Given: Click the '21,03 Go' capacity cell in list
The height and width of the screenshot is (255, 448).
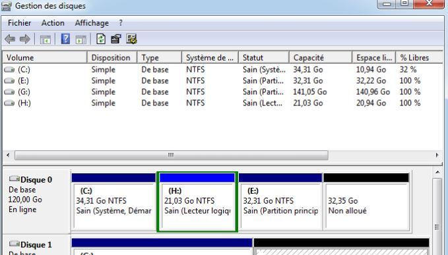Looking at the screenshot, I should click(307, 103).
